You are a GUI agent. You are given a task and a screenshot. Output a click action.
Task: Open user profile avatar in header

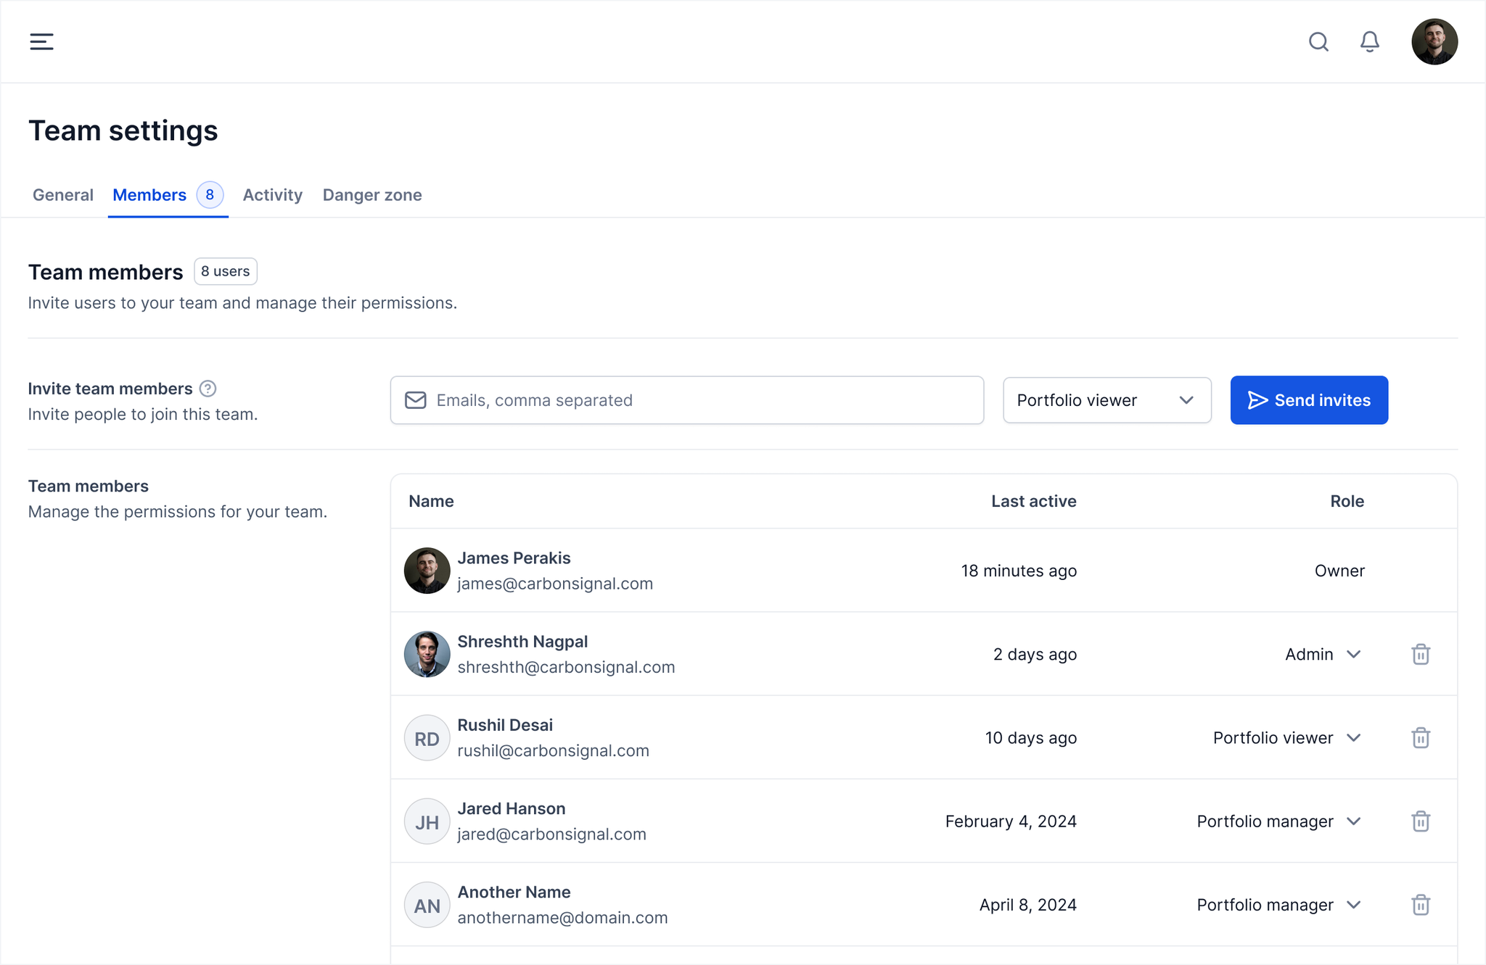(1434, 41)
